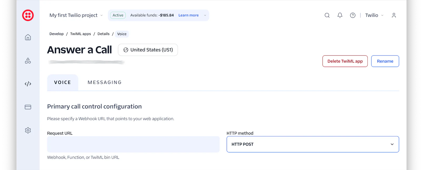Click the Active status badge
The height and width of the screenshot is (170, 423).
coord(118,15)
